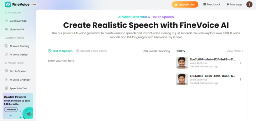
Task: Click thumbnail of 4104a830 history item
Action: tap(182, 79)
